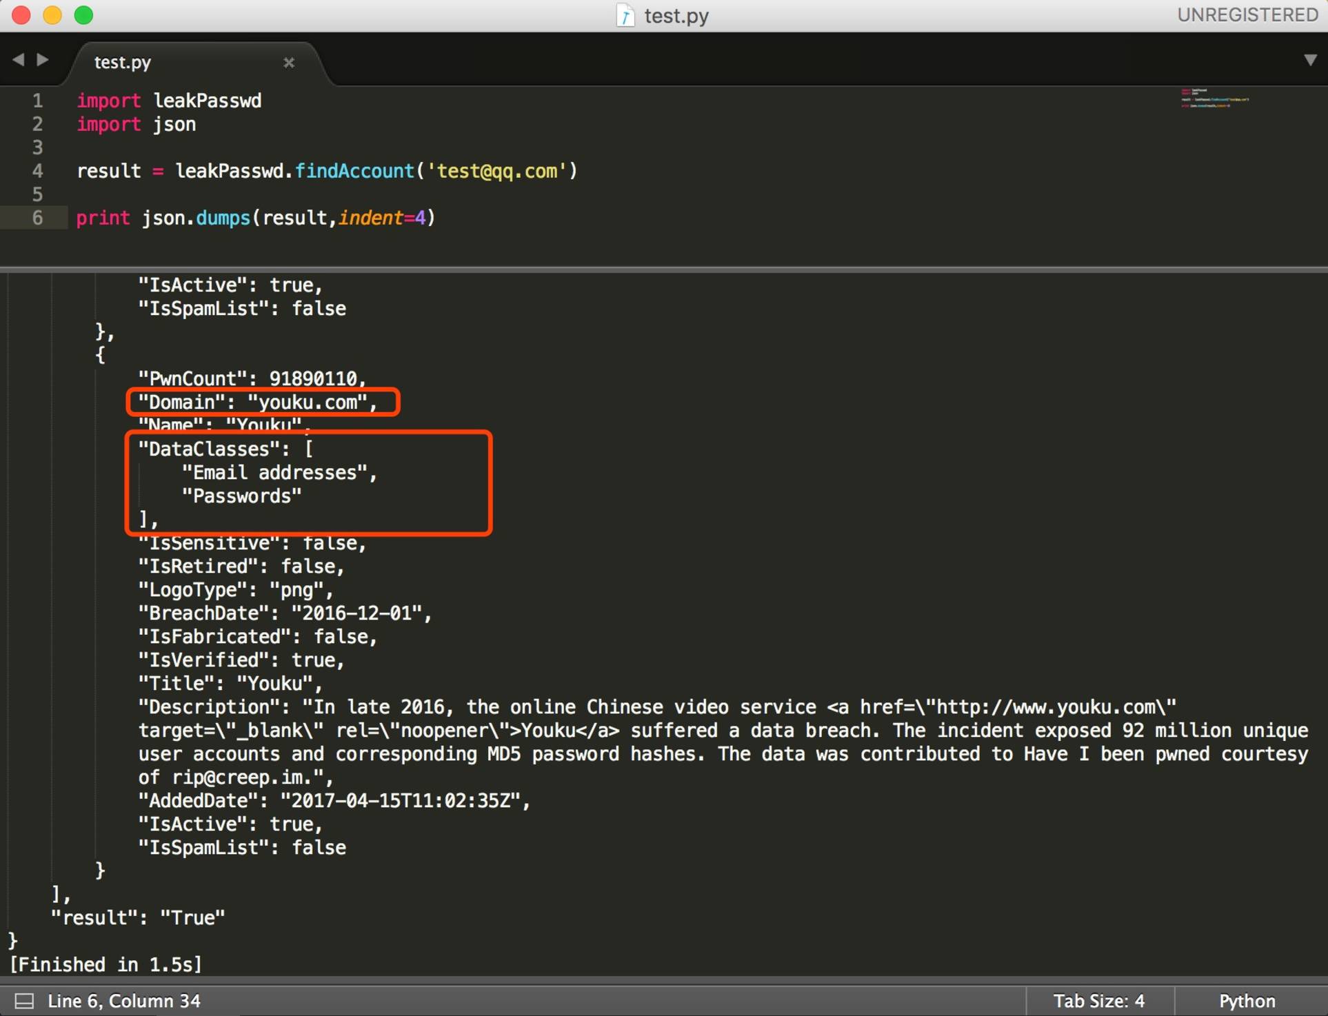Click the "DataClasses": [ output line
The height and width of the screenshot is (1016, 1328).
(x=225, y=449)
